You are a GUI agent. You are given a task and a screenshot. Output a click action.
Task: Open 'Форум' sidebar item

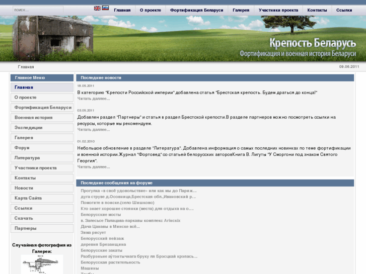tap(42, 148)
